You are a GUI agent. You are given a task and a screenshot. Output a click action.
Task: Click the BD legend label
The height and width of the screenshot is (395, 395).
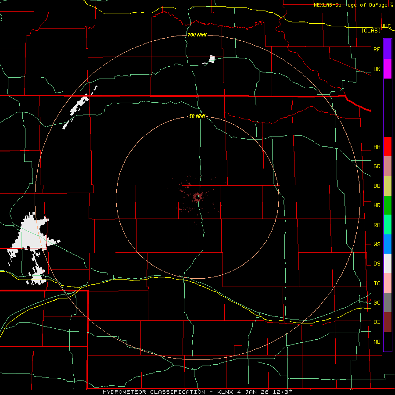click(x=377, y=186)
